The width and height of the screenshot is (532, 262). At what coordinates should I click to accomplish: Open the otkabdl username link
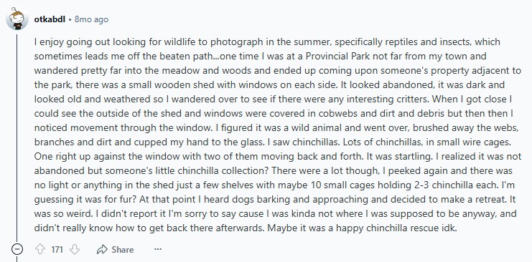(50, 19)
